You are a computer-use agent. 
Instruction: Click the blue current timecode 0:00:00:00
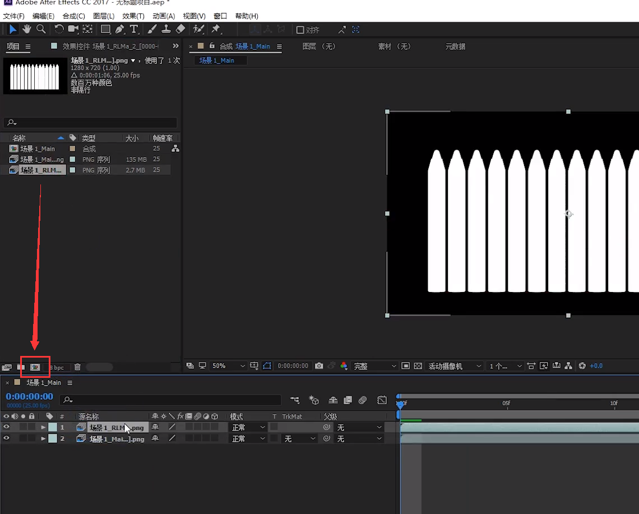click(29, 397)
